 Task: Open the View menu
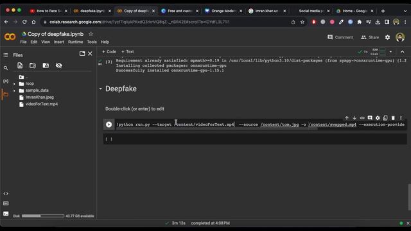coord(46,42)
